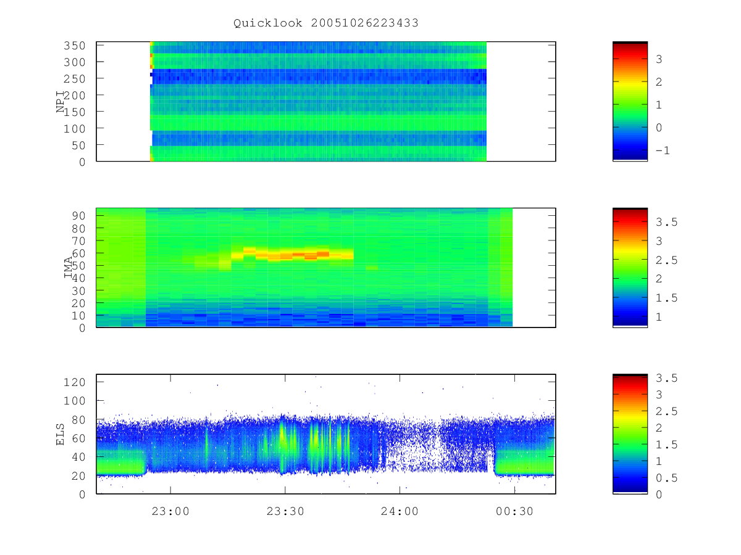Click the 3.5 label on IMA colorbar
The image size is (741, 555).
tap(666, 222)
